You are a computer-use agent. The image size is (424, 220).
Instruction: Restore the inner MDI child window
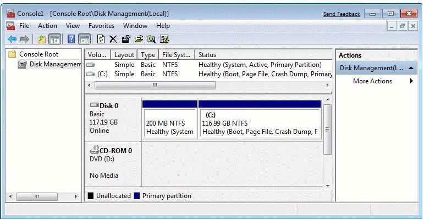pos(403,26)
